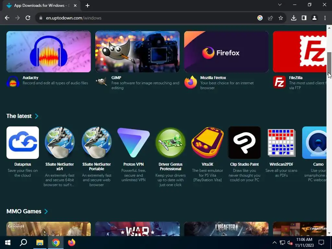Click the network tray icon

point(282,243)
